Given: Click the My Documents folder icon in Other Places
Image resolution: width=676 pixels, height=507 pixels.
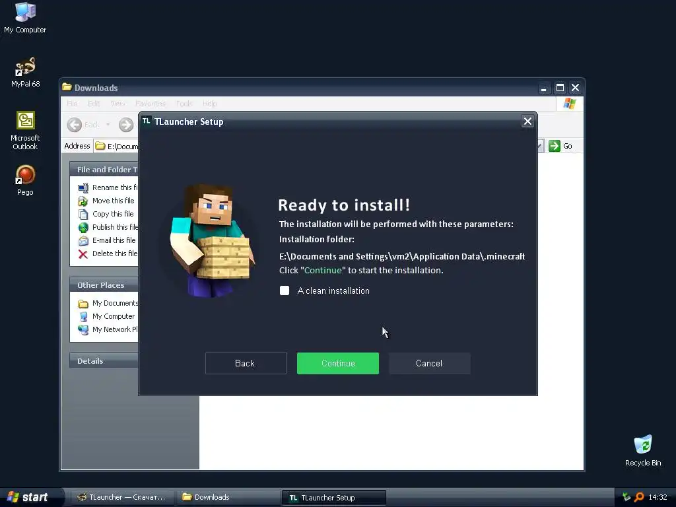Looking at the screenshot, I should 83,304.
